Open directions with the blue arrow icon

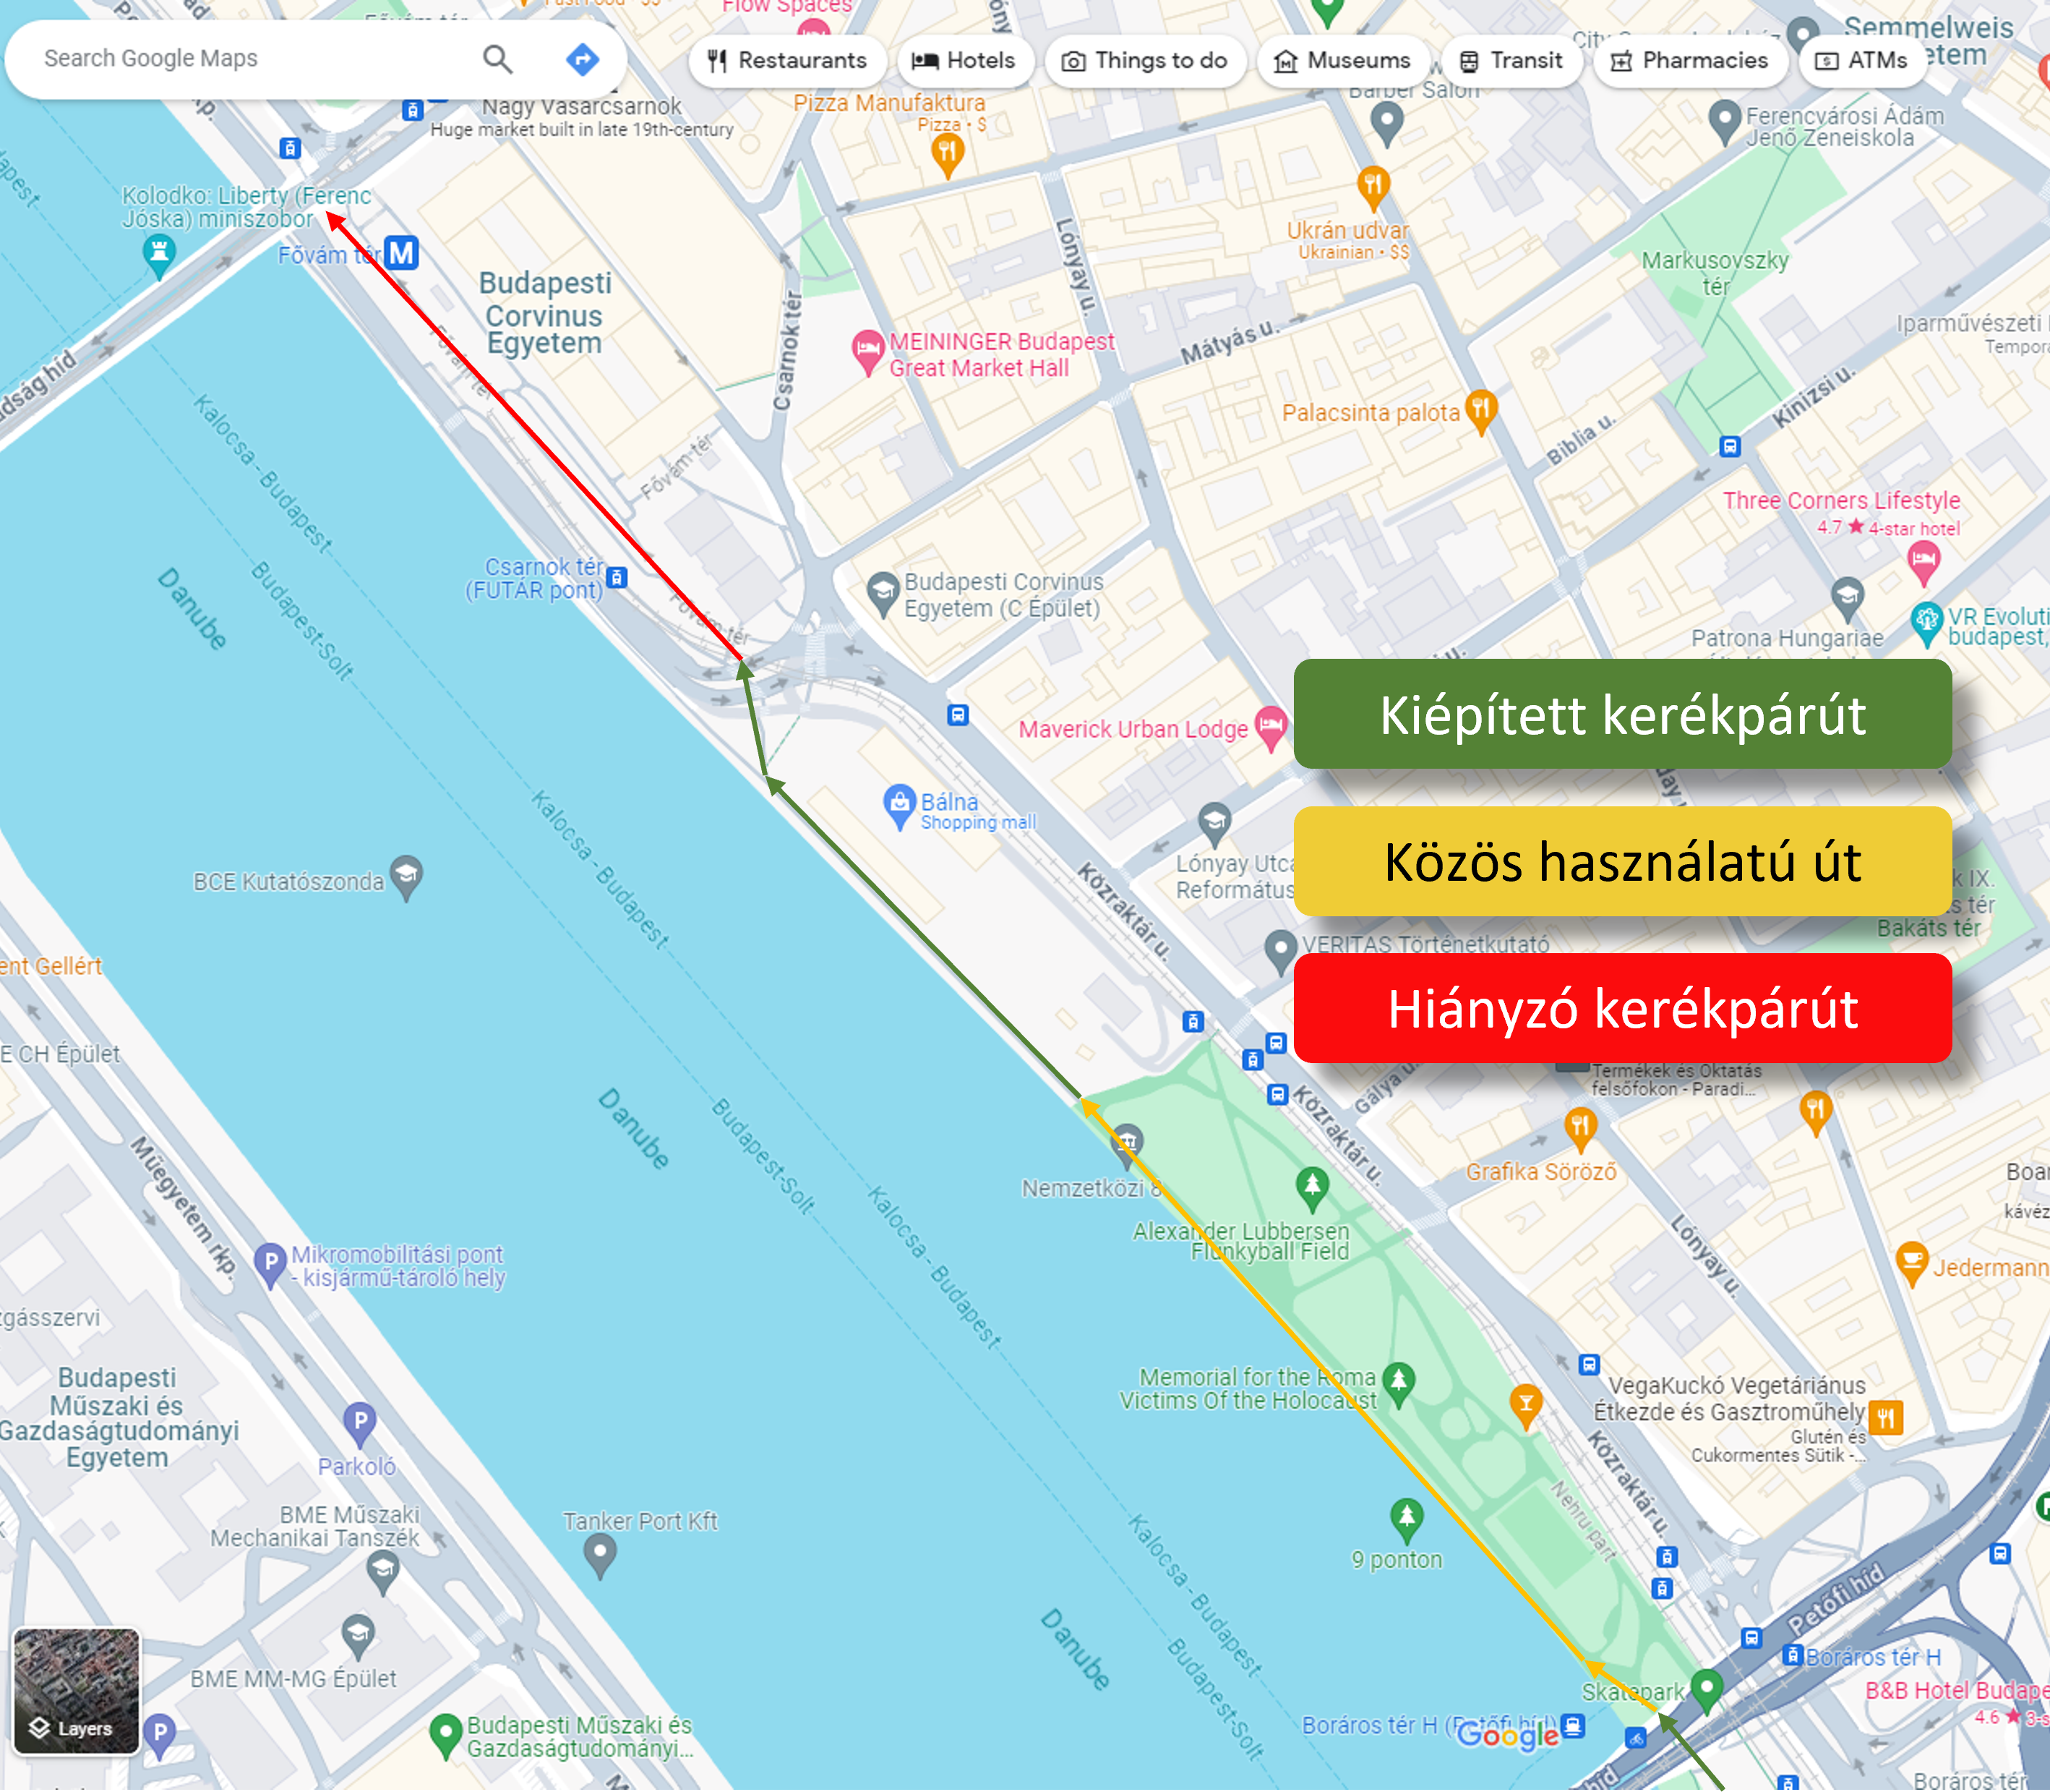[582, 60]
